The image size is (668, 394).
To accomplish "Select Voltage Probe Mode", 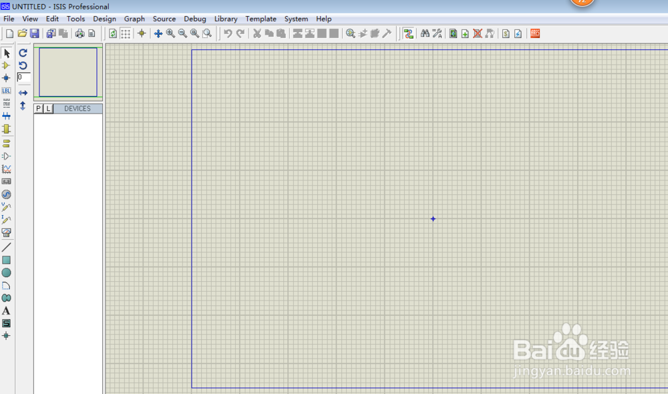I will click(7, 207).
